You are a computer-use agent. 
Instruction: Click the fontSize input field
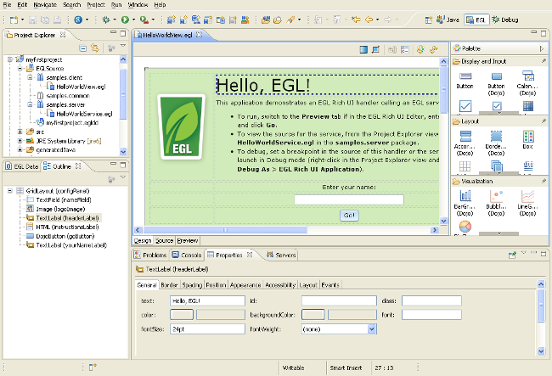tap(207, 329)
